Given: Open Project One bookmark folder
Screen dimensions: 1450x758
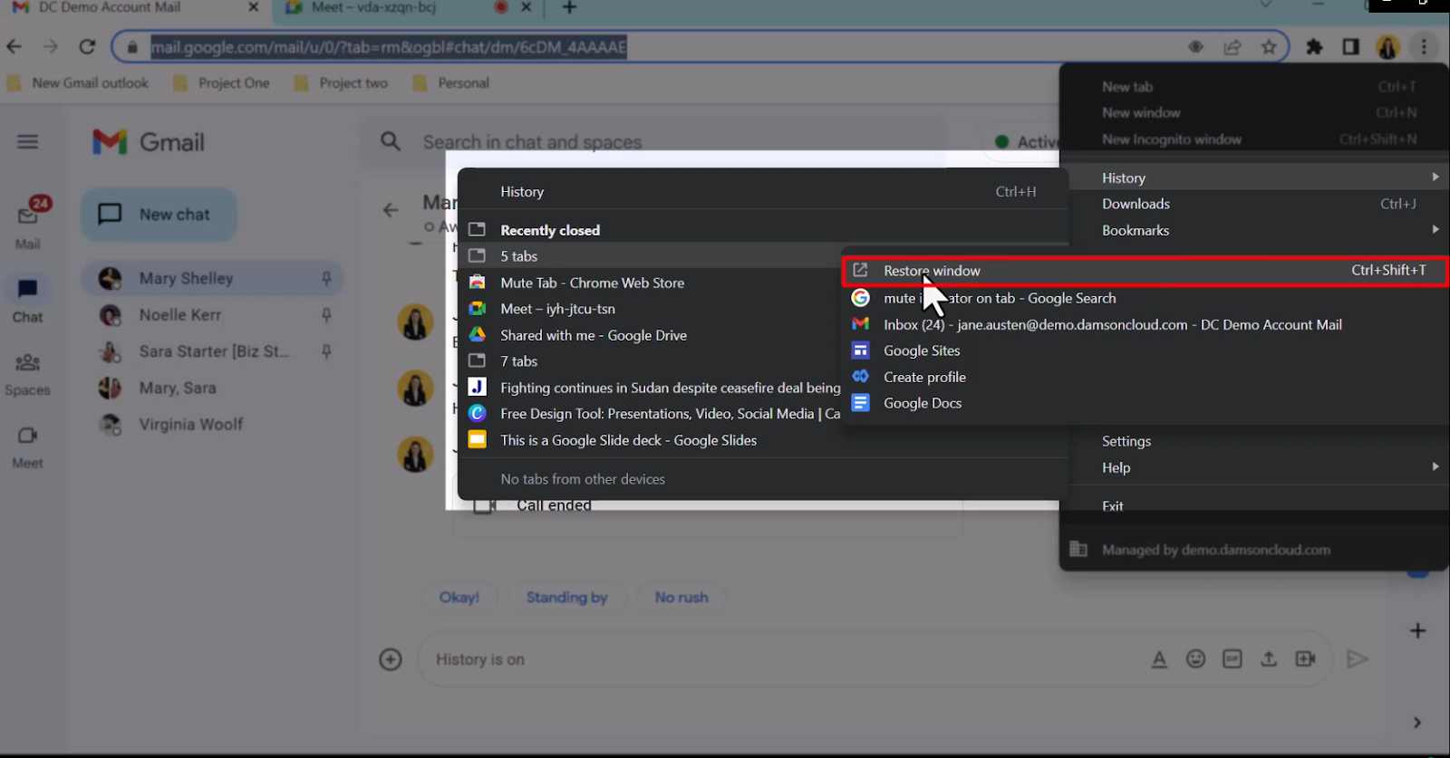Looking at the screenshot, I should 222,83.
